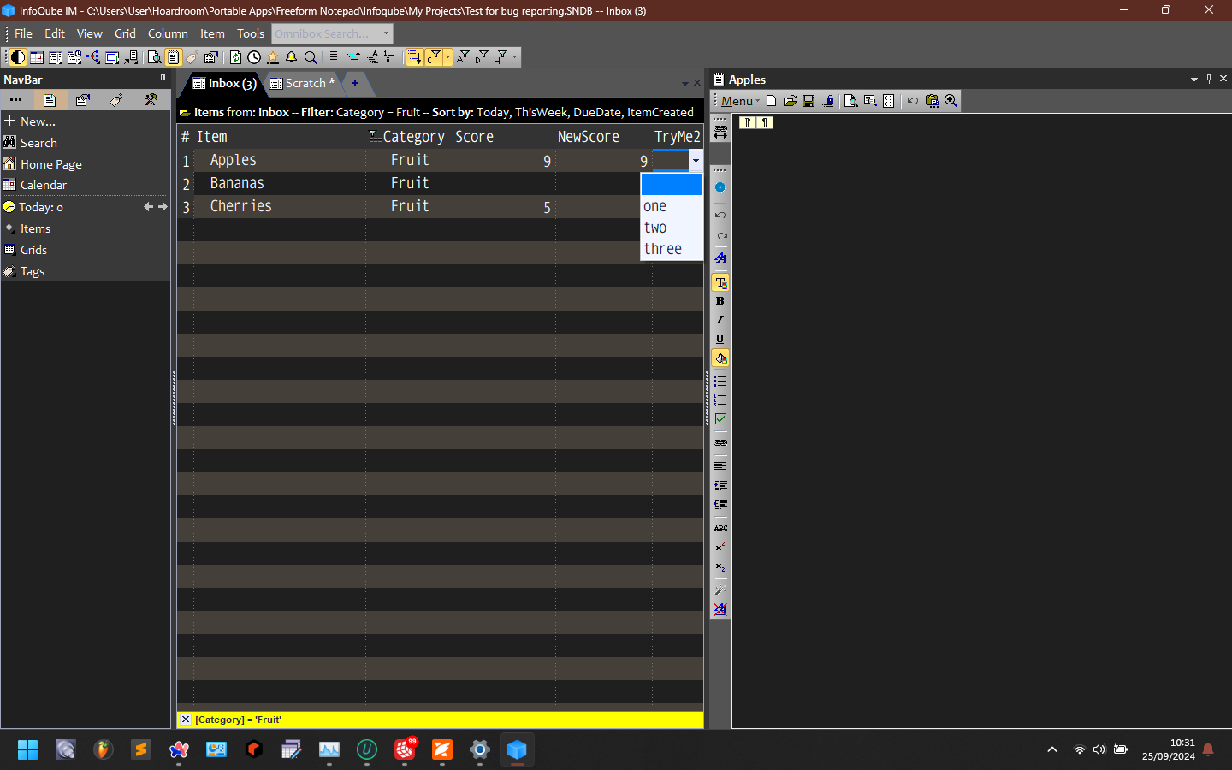Toggle italic formatting in editor toolbar

point(720,320)
